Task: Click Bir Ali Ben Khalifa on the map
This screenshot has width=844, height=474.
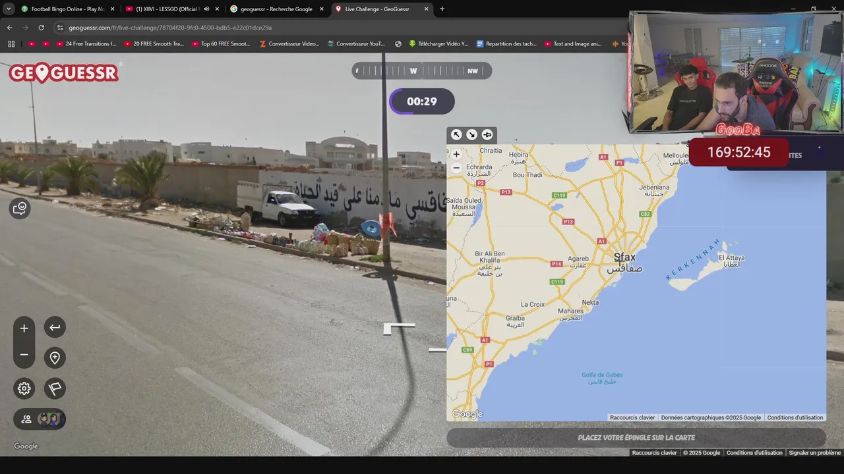Action: (x=489, y=263)
